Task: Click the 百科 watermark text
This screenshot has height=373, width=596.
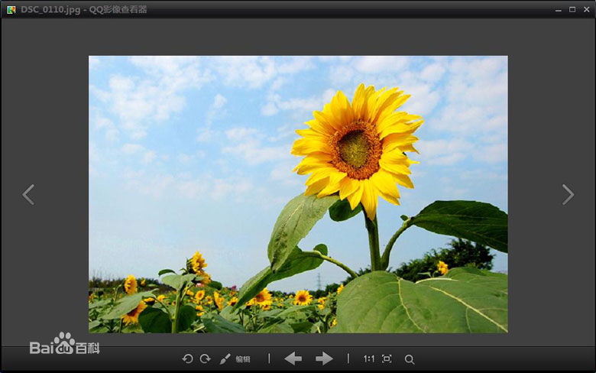Action: (x=88, y=349)
